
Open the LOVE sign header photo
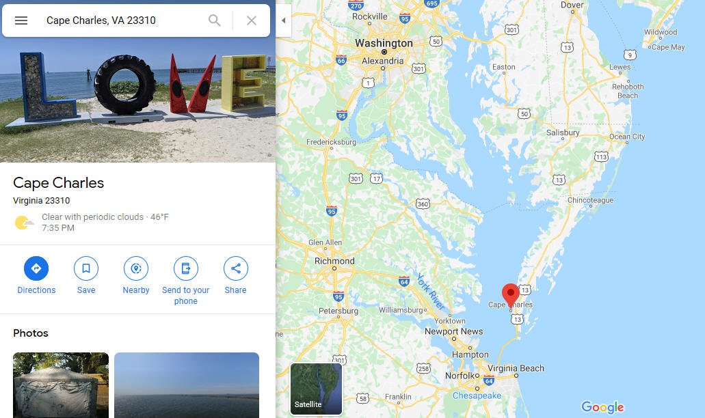pos(137,100)
